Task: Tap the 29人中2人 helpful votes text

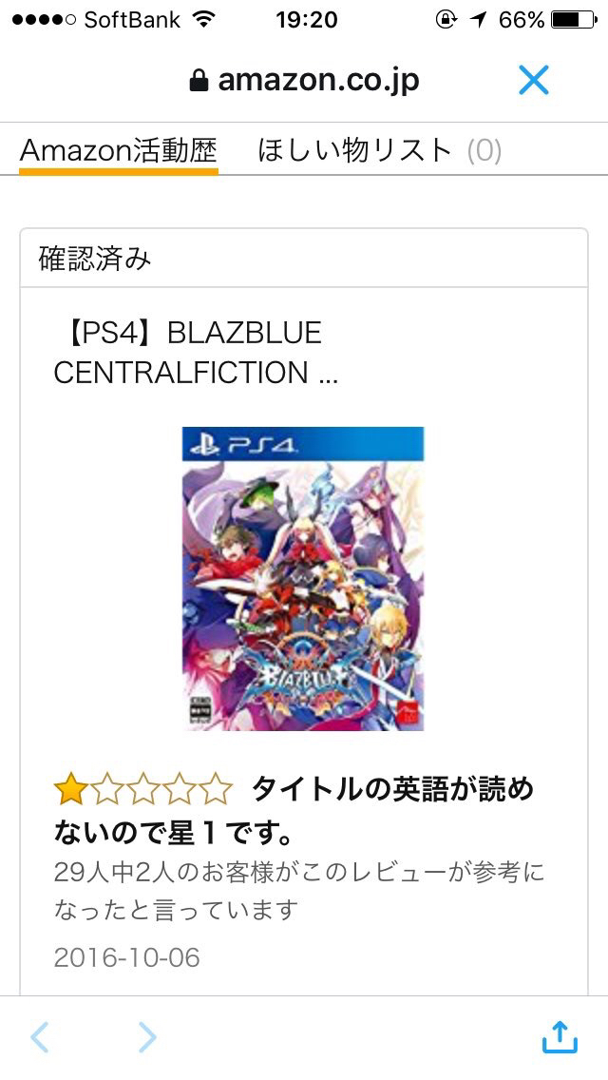Action: [x=299, y=891]
